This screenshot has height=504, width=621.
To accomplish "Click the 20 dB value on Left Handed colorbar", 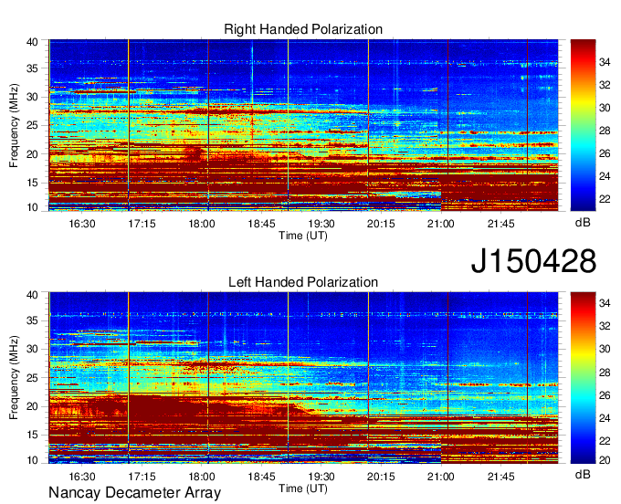I will tap(605, 460).
